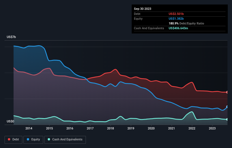
Task: Click the 2016 year tick label
Action: pyautogui.click(x=70, y=129)
